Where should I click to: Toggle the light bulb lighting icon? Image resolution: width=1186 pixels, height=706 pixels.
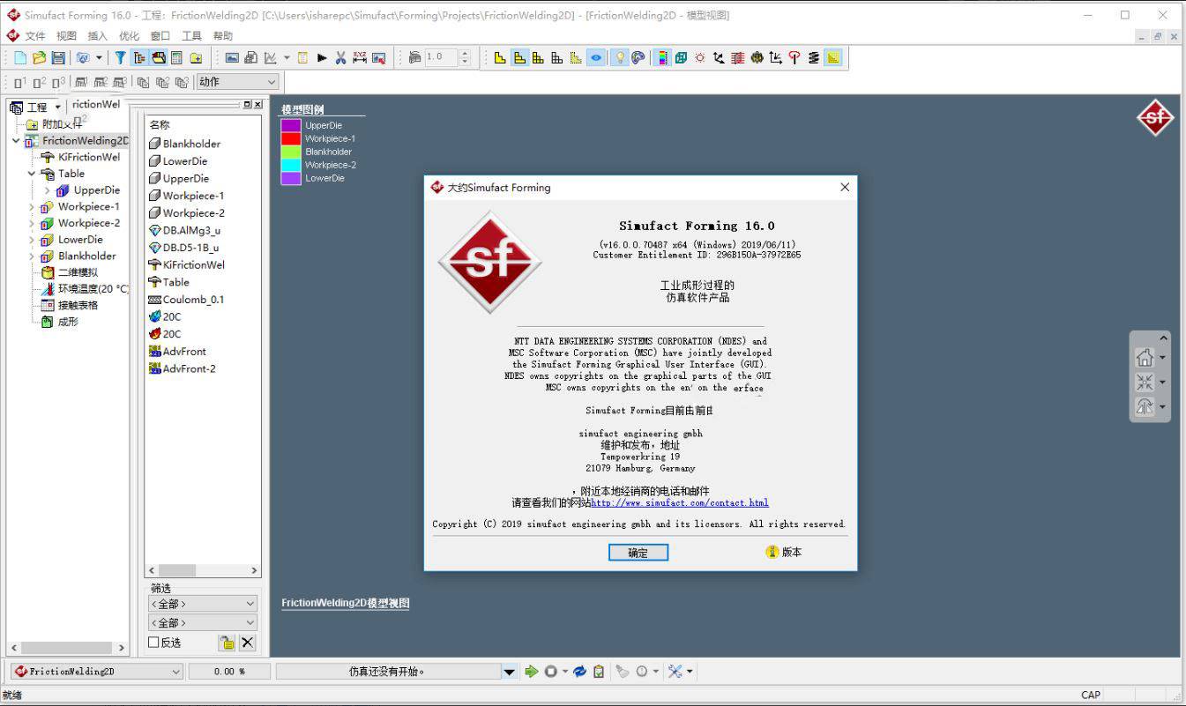click(x=620, y=57)
